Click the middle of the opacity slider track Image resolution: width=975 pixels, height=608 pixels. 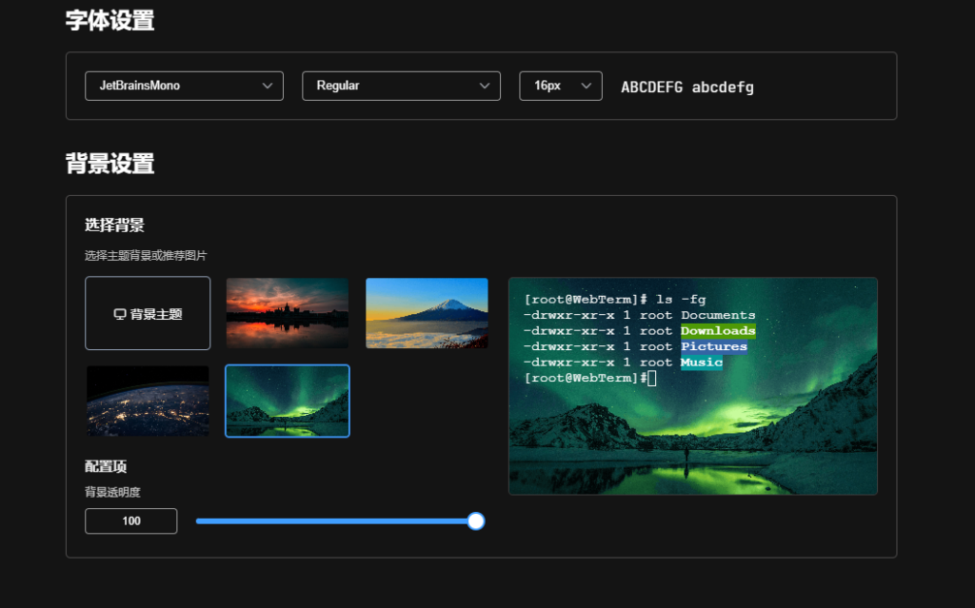click(336, 521)
